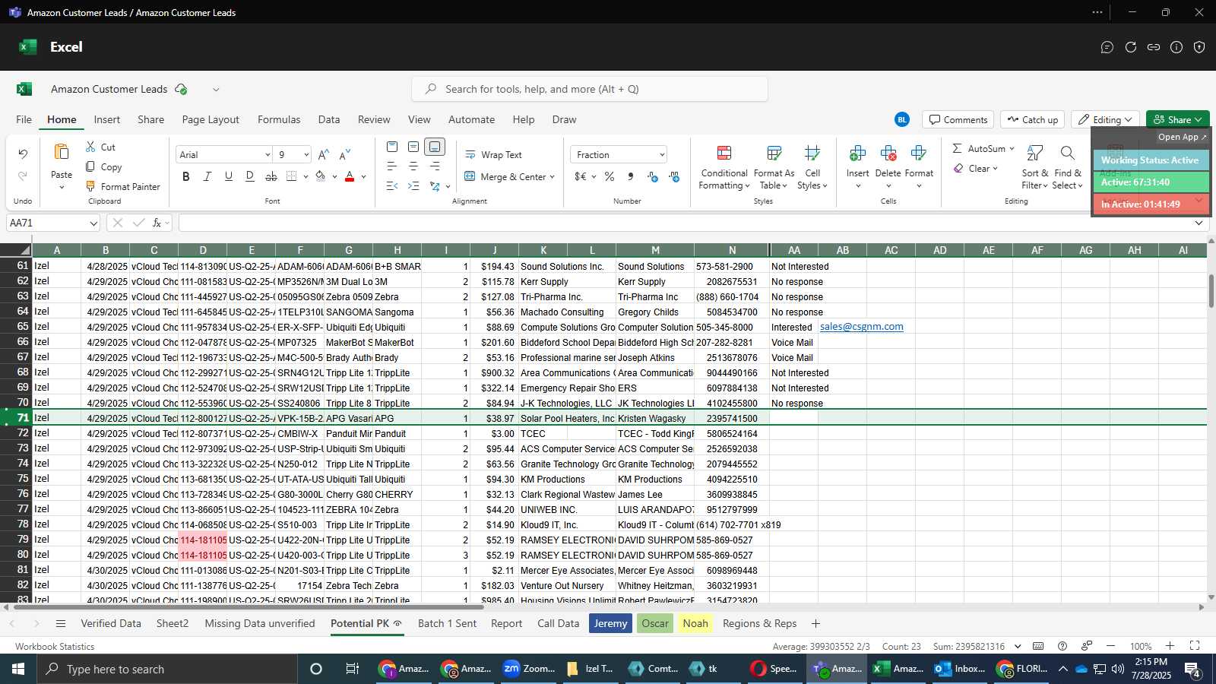The width and height of the screenshot is (1216, 684).
Task: Click the Delete cells icon
Action: (888, 154)
